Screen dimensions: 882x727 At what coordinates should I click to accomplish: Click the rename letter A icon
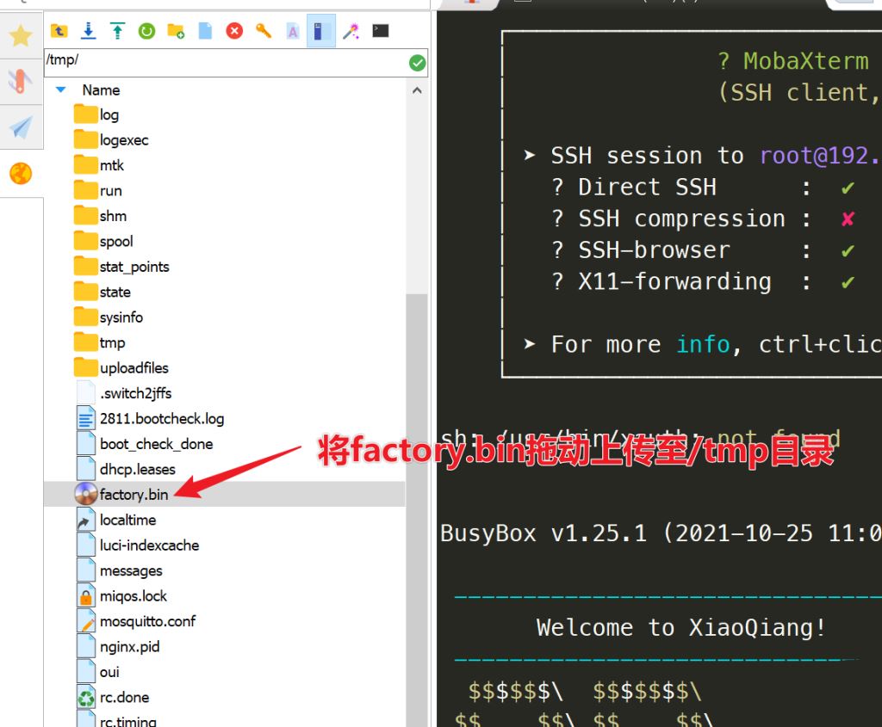tap(293, 30)
